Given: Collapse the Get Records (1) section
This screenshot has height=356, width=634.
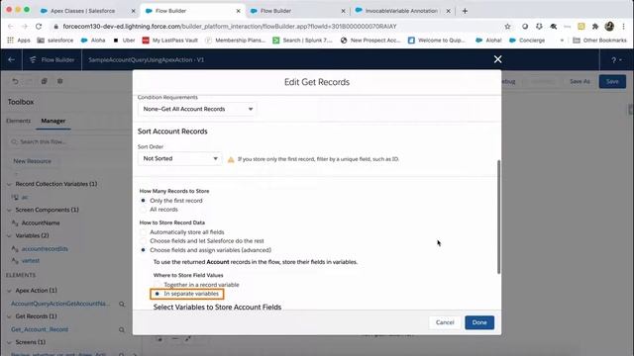Looking at the screenshot, I should click(9, 316).
